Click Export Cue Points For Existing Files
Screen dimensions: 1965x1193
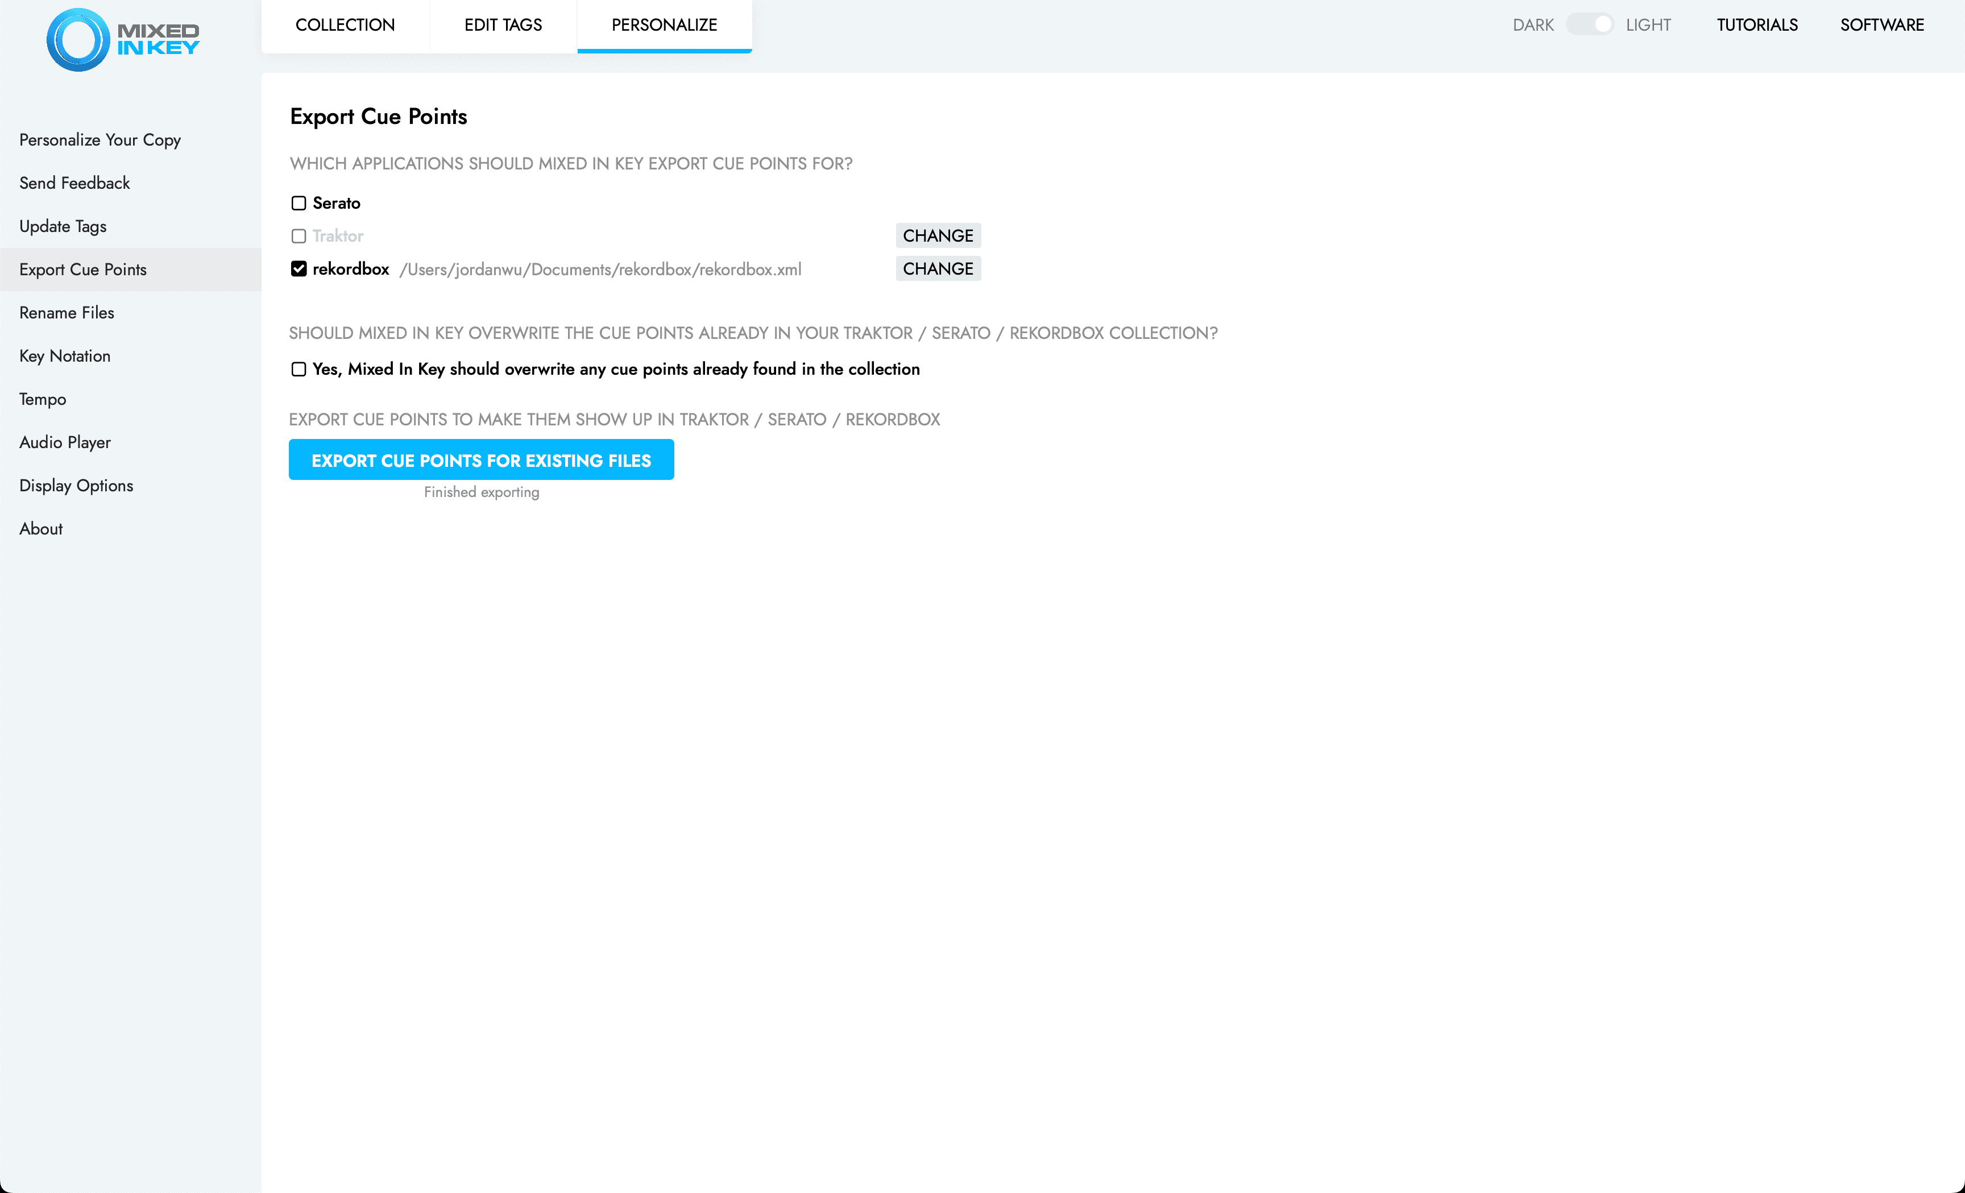tap(481, 459)
